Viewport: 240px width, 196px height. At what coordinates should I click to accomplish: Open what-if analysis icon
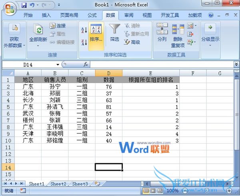pos(190,42)
